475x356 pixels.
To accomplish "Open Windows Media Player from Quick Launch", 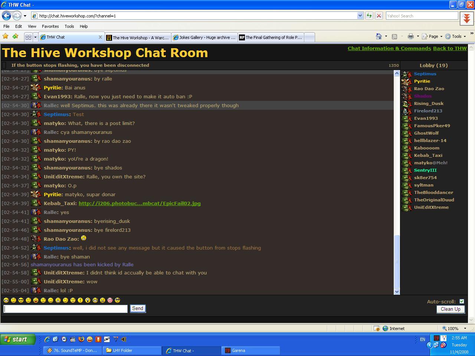I will click(64, 339).
